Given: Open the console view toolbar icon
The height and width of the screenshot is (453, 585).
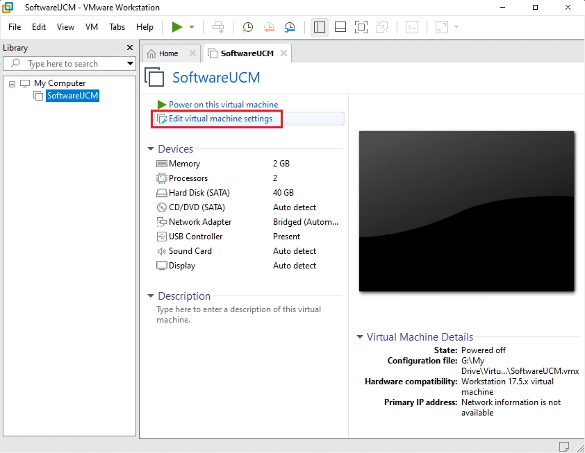Looking at the screenshot, I should click(x=412, y=27).
